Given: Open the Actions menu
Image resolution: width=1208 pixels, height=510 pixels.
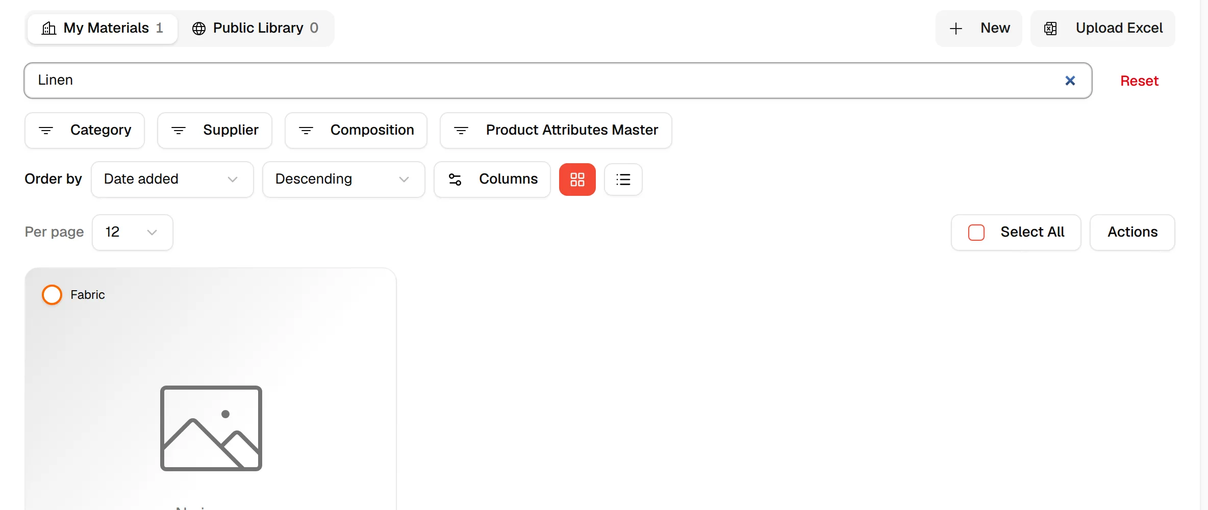Looking at the screenshot, I should click(x=1132, y=232).
